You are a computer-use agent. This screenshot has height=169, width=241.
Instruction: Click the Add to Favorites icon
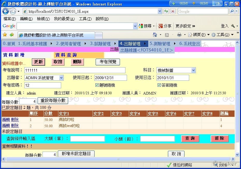click(x=12, y=35)
